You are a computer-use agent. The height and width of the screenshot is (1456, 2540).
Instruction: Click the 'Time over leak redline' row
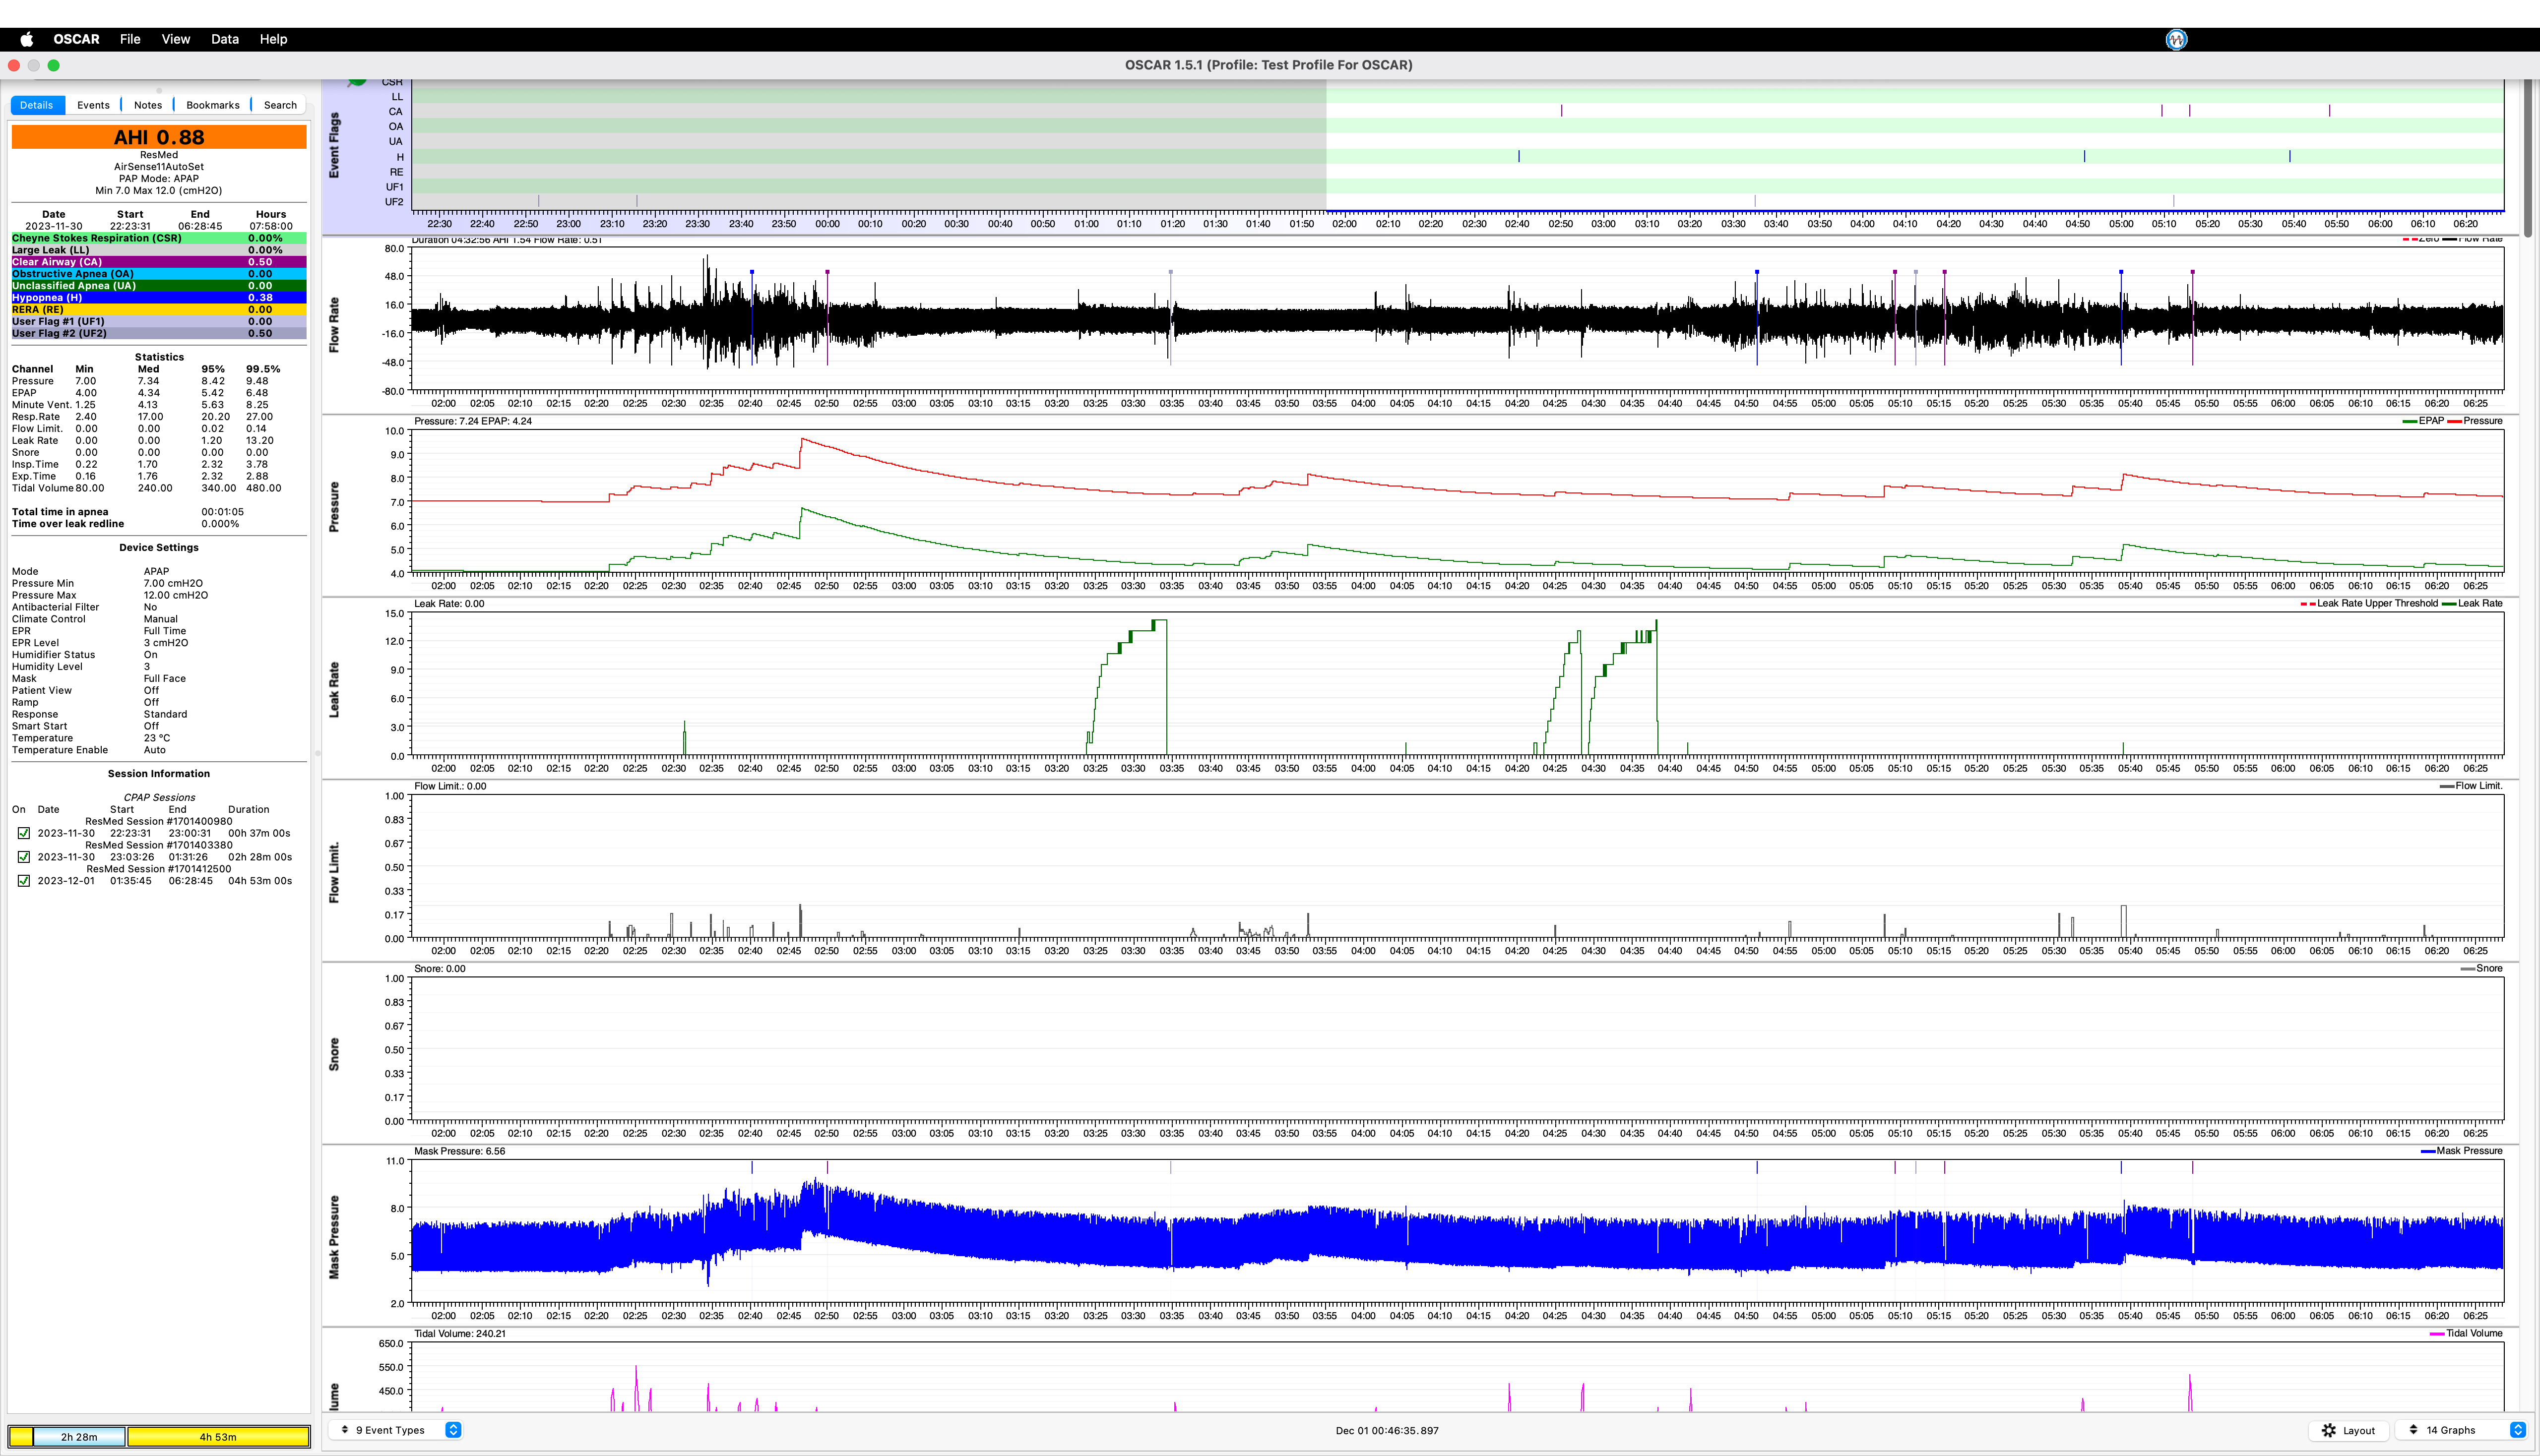pos(159,524)
